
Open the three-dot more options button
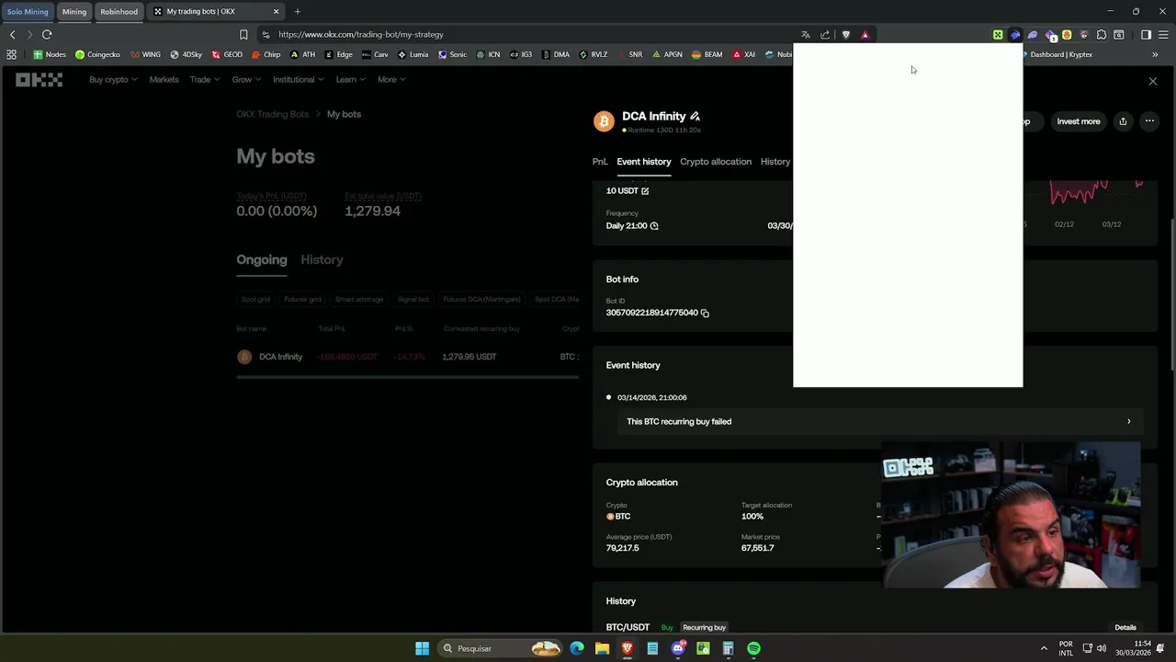[1149, 121]
